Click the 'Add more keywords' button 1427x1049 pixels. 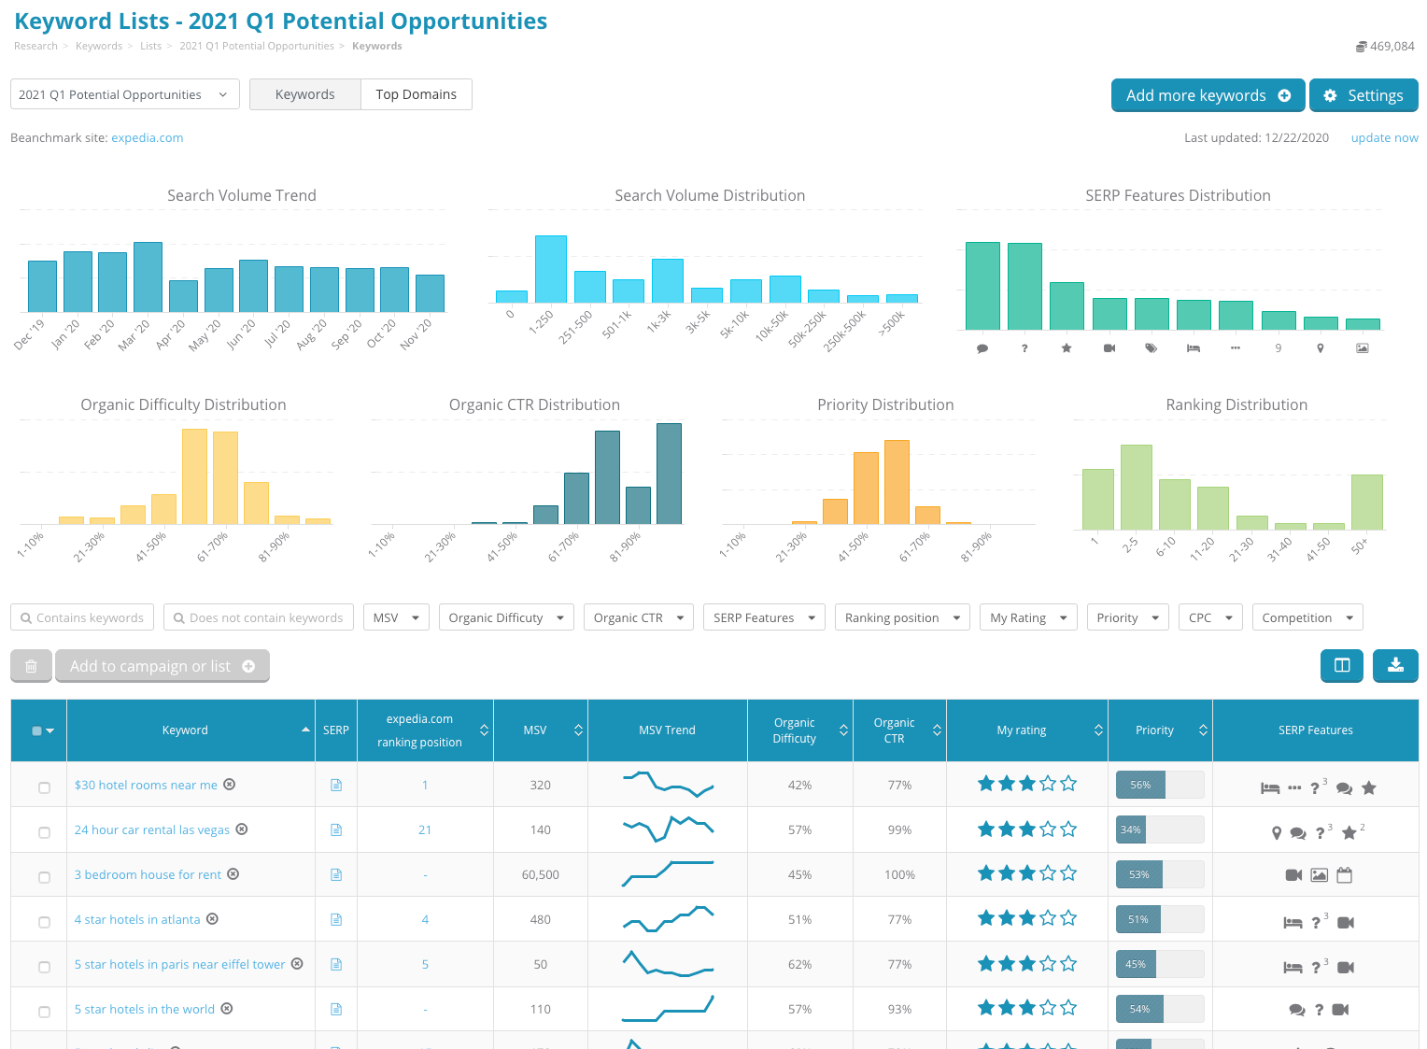(x=1207, y=95)
